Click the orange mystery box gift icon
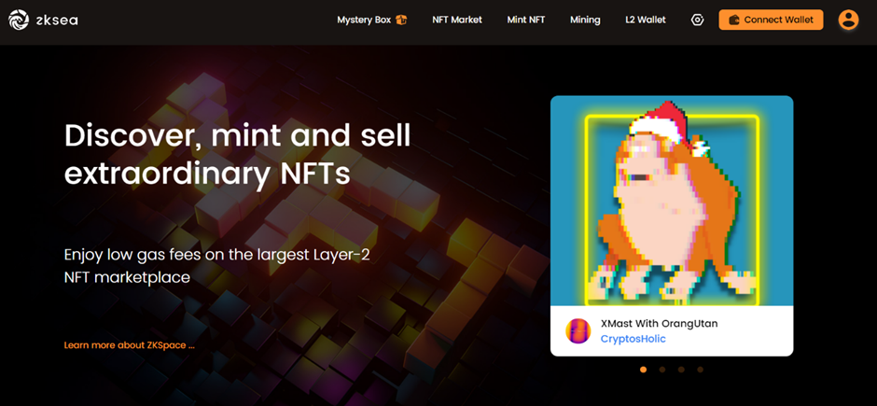This screenshot has height=406, width=877. [401, 20]
